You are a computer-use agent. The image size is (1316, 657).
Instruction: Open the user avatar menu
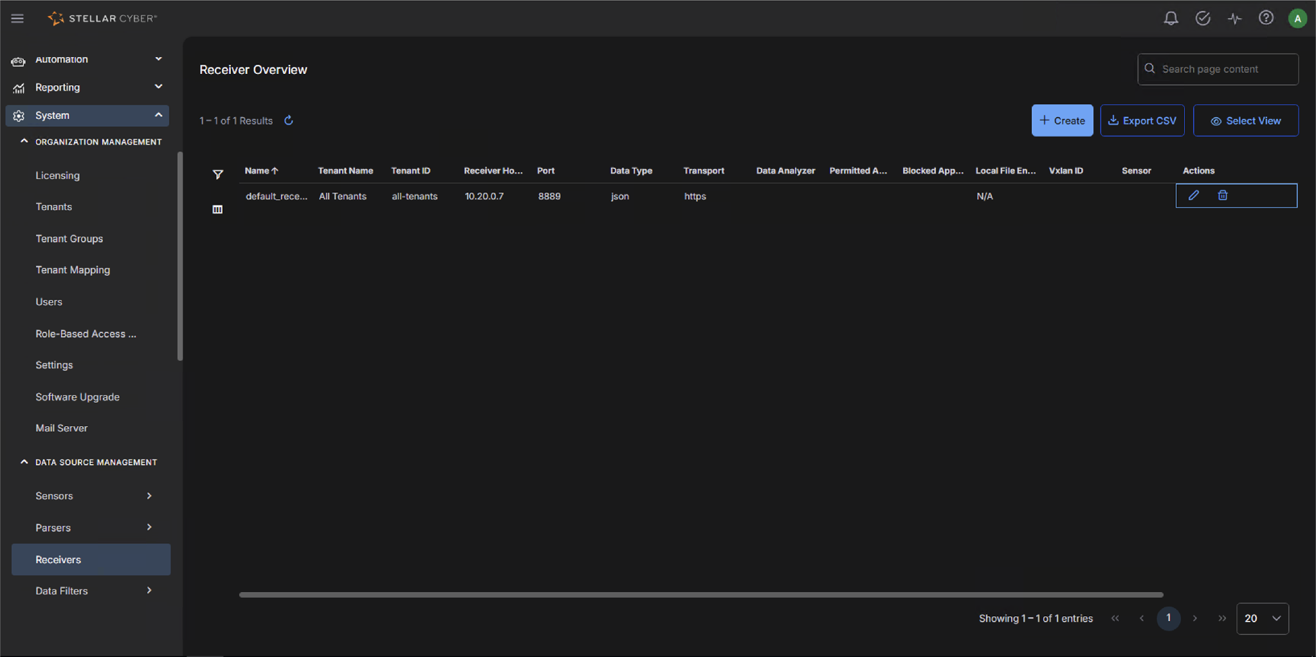1297,19
